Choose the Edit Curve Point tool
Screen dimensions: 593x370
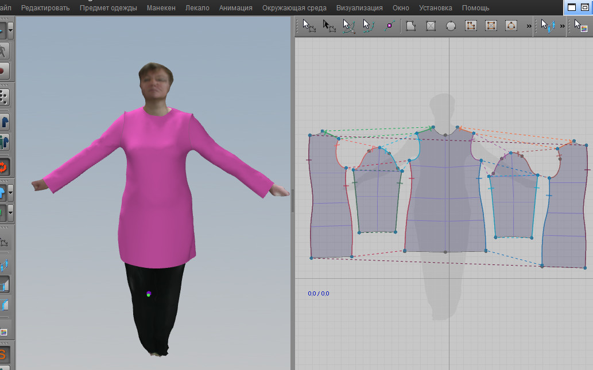(x=369, y=26)
